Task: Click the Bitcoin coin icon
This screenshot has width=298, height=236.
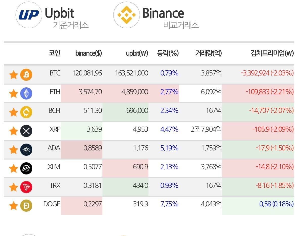Action: click(x=26, y=75)
